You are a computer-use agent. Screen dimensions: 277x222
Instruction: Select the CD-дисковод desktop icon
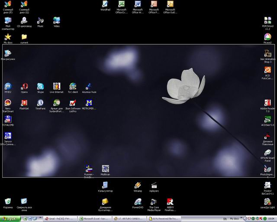coord(24,22)
